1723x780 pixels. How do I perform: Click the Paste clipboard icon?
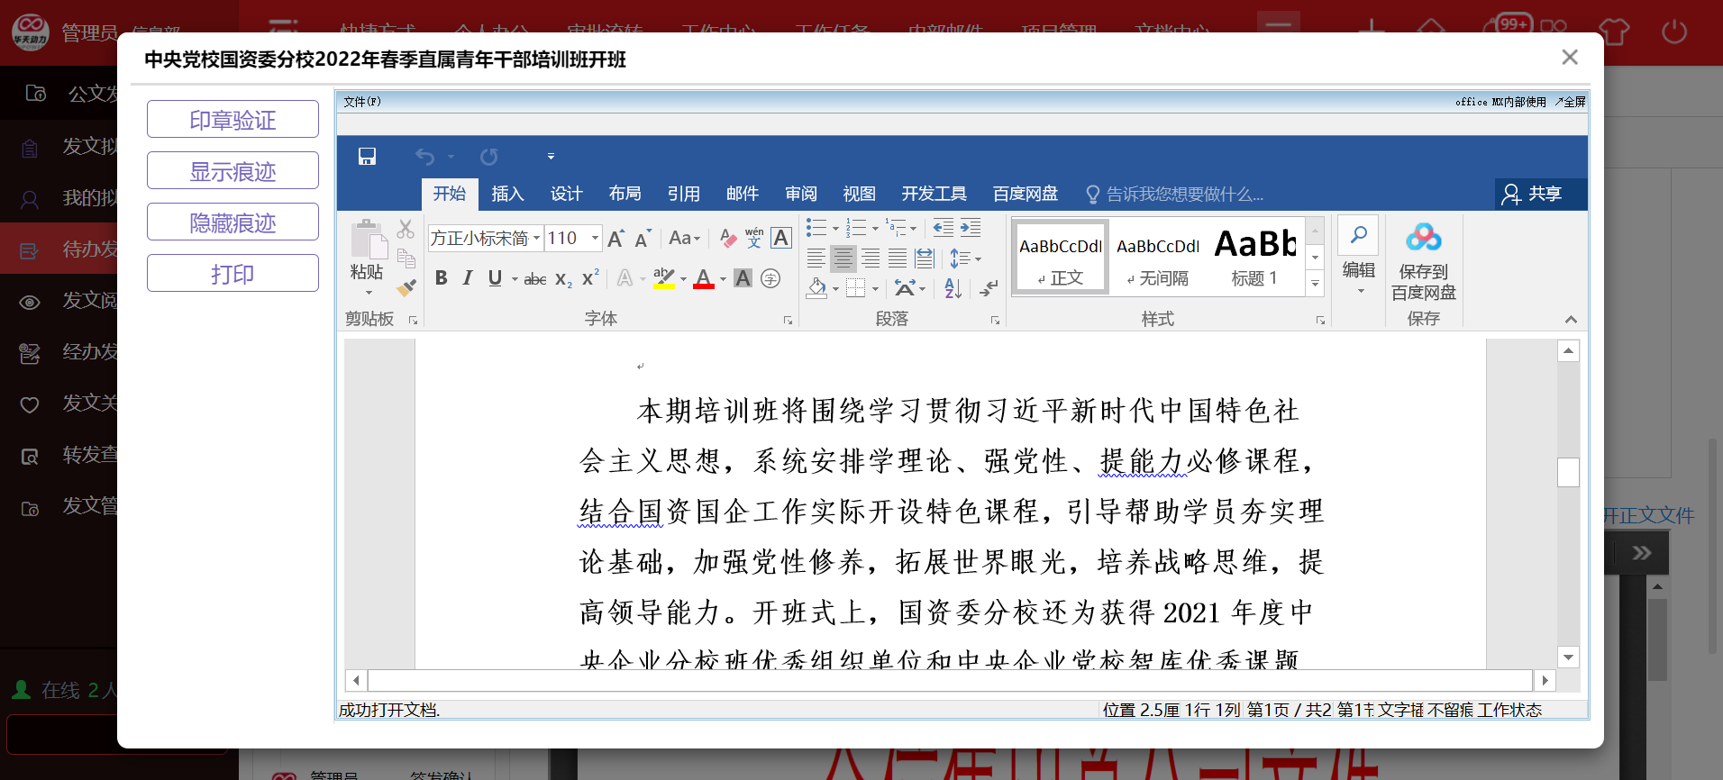367,241
